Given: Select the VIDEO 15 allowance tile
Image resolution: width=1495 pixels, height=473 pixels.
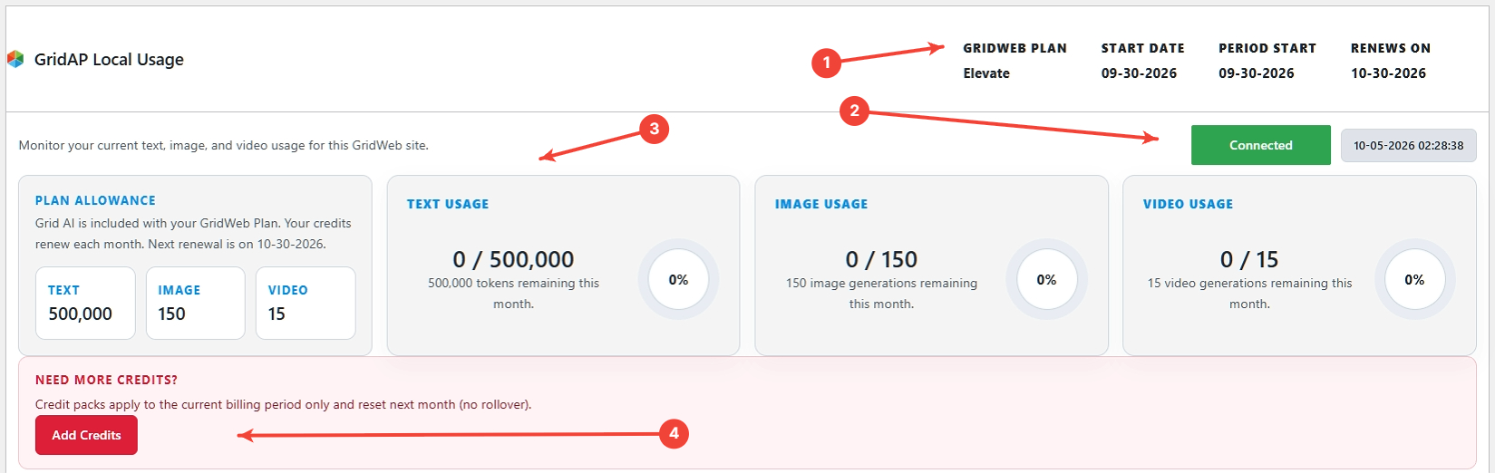Looking at the screenshot, I should point(306,303).
